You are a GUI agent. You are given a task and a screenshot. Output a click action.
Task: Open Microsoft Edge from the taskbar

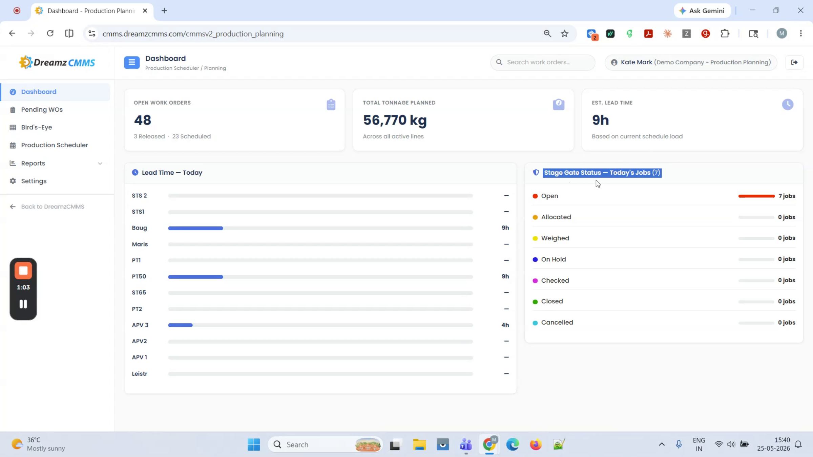point(513,444)
